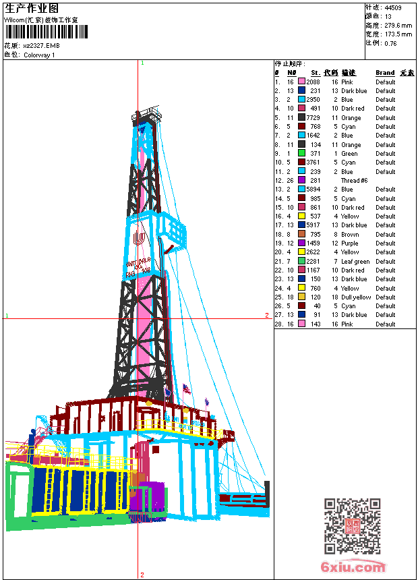The image size is (418, 580).
Task: Click the St. column header
Action: click(315, 73)
